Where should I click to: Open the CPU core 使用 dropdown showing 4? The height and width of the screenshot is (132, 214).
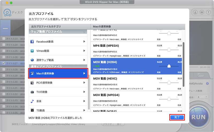[202, 97]
